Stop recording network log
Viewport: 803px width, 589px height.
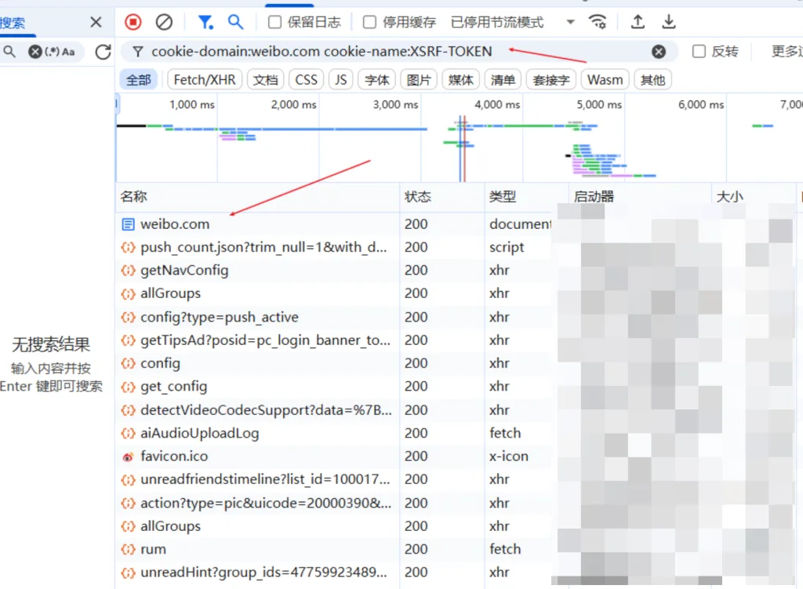coord(133,22)
